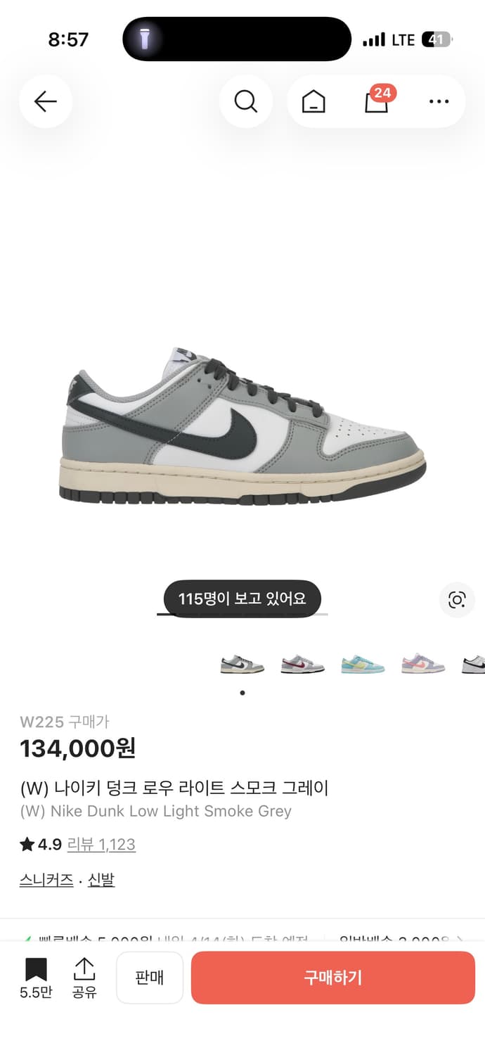This screenshot has height=1055, width=485.
Task: Tap the back arrow icon
Action: coord(46,101)
